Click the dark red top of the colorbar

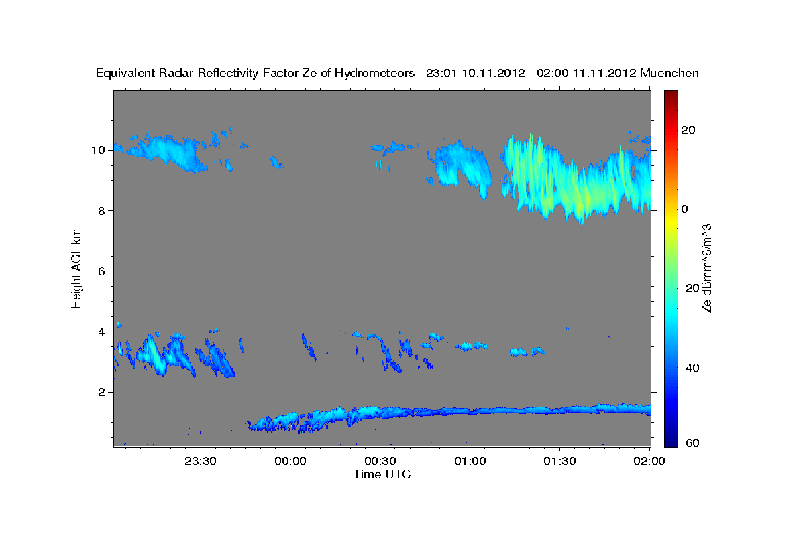point(670,96)
